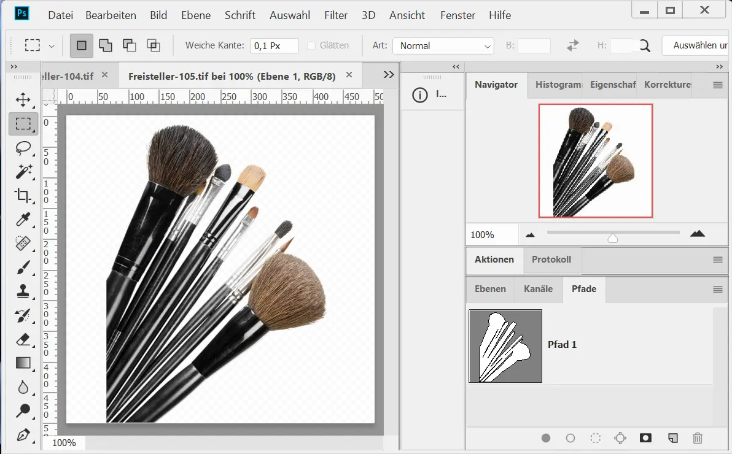732x454 pixels.
Task: Activate the Crop tool
Action: (x=23, y=196)
